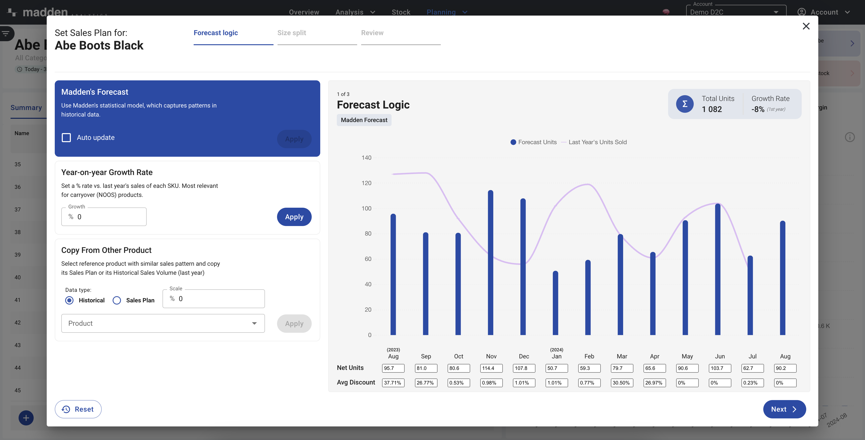865x440 pixels.
Task: Enable the Auto update checkbox
Action: pos(66,138)
